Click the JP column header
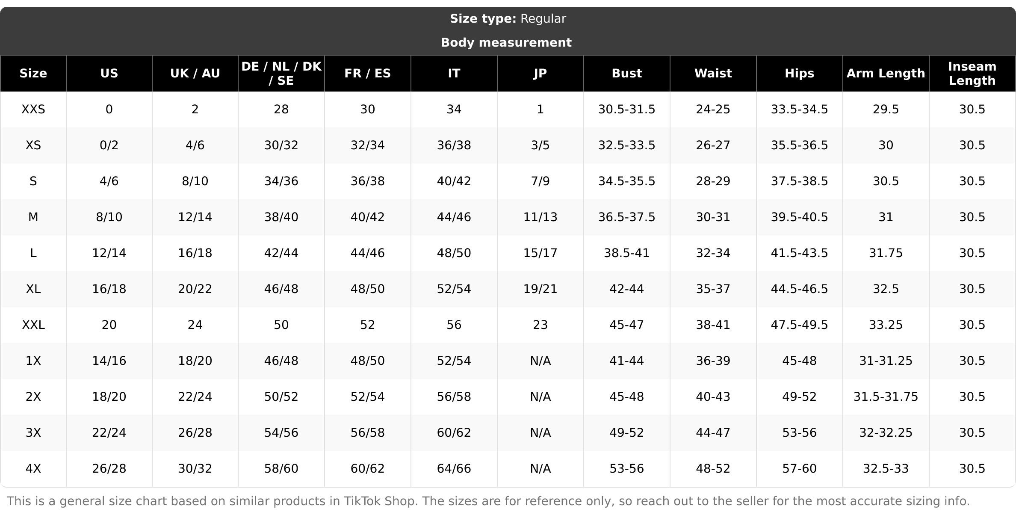1016x515 pixels. click(540, 73)
